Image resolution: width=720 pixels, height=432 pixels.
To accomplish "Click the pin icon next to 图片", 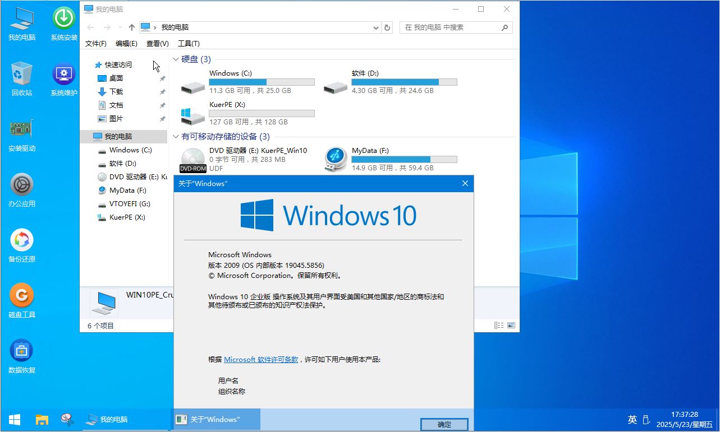I will point(162,119).
